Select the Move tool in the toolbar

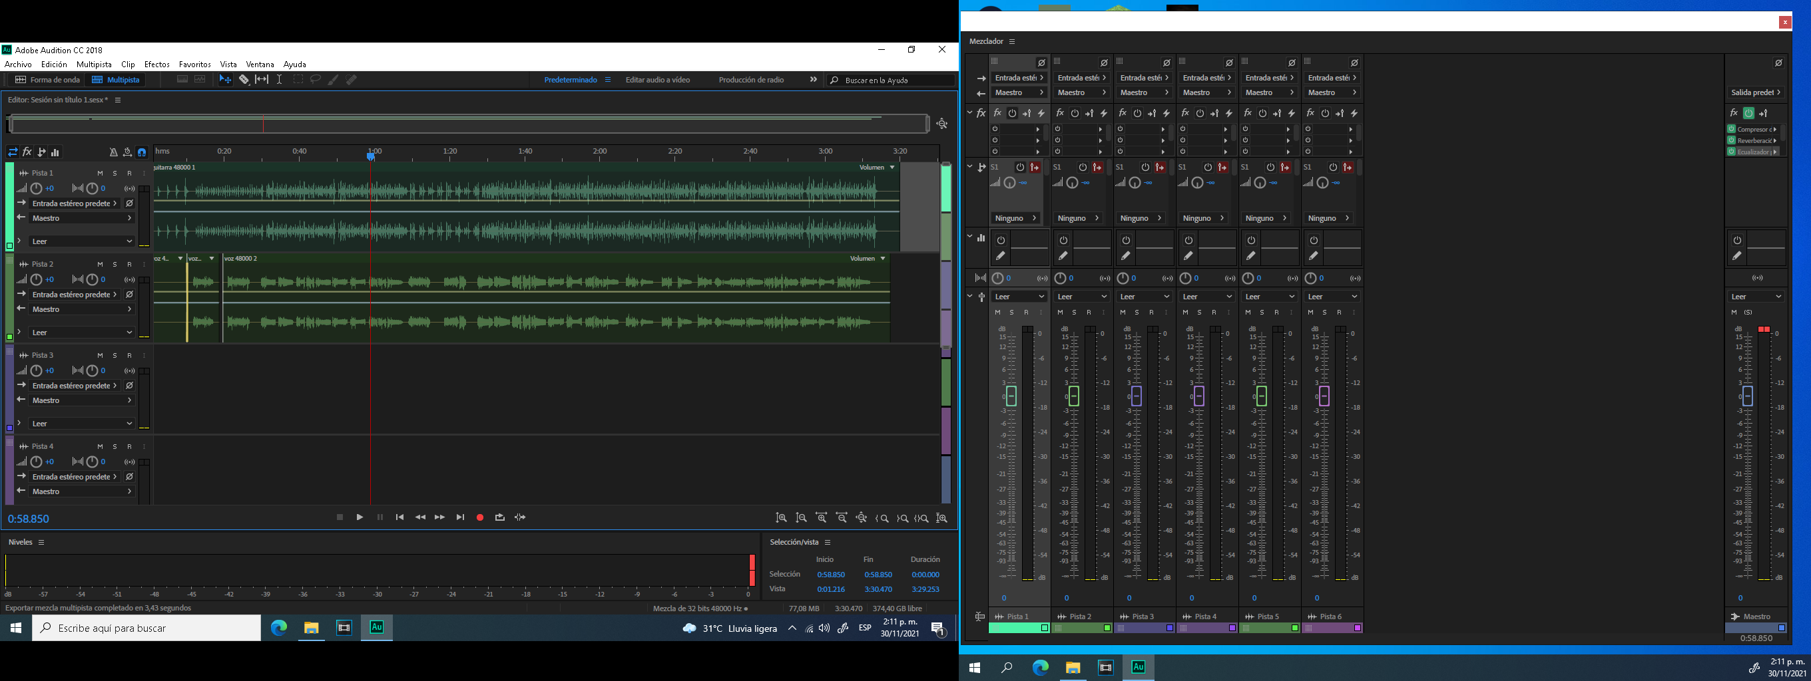(225, 80)
